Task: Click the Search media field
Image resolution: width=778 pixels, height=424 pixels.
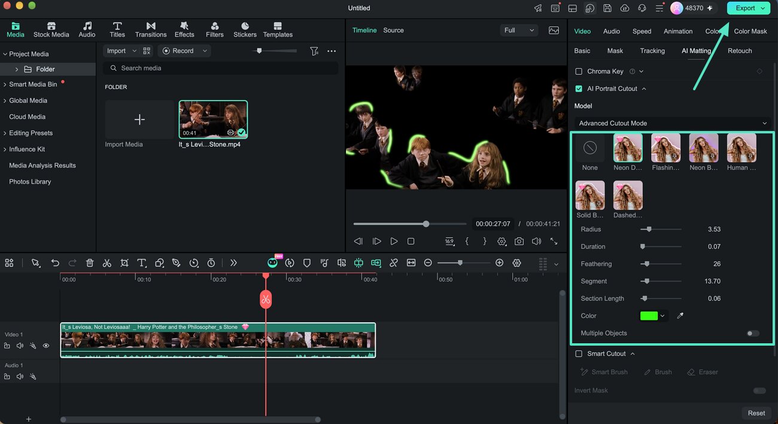Action: (220, 68)
